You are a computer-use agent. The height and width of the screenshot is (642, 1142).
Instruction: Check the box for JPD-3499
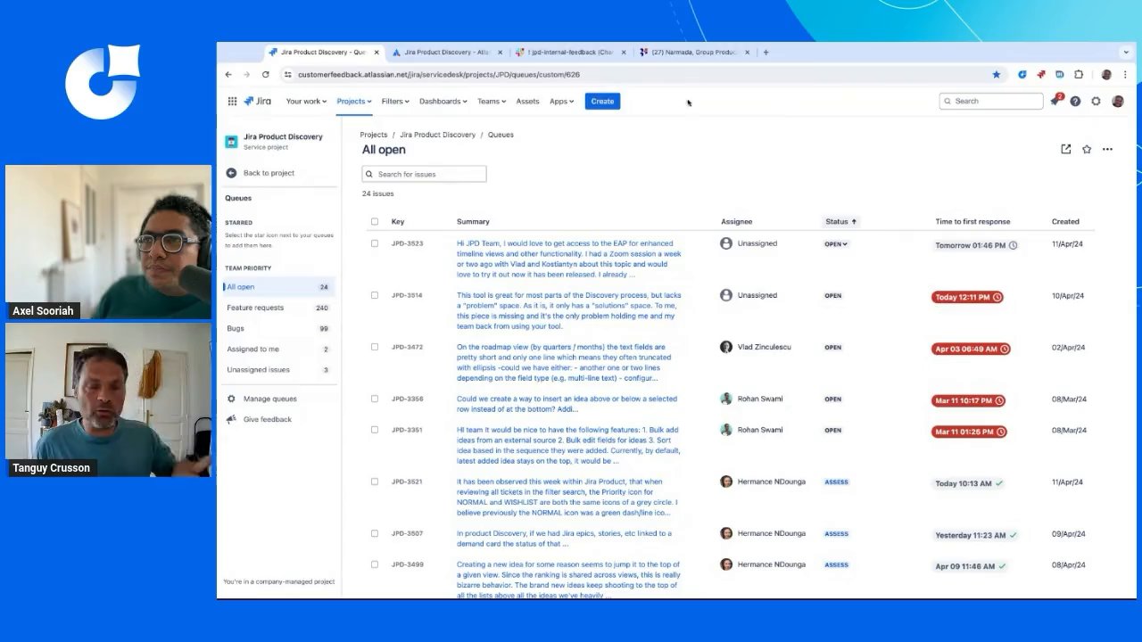click(374, 564)
